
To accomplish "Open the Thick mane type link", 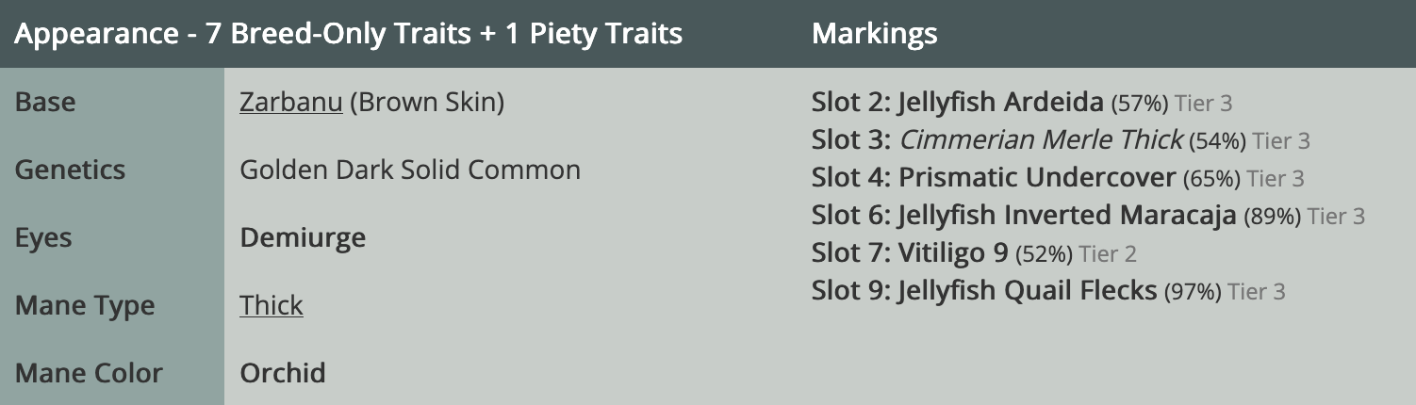I will (x=272, y=305).
